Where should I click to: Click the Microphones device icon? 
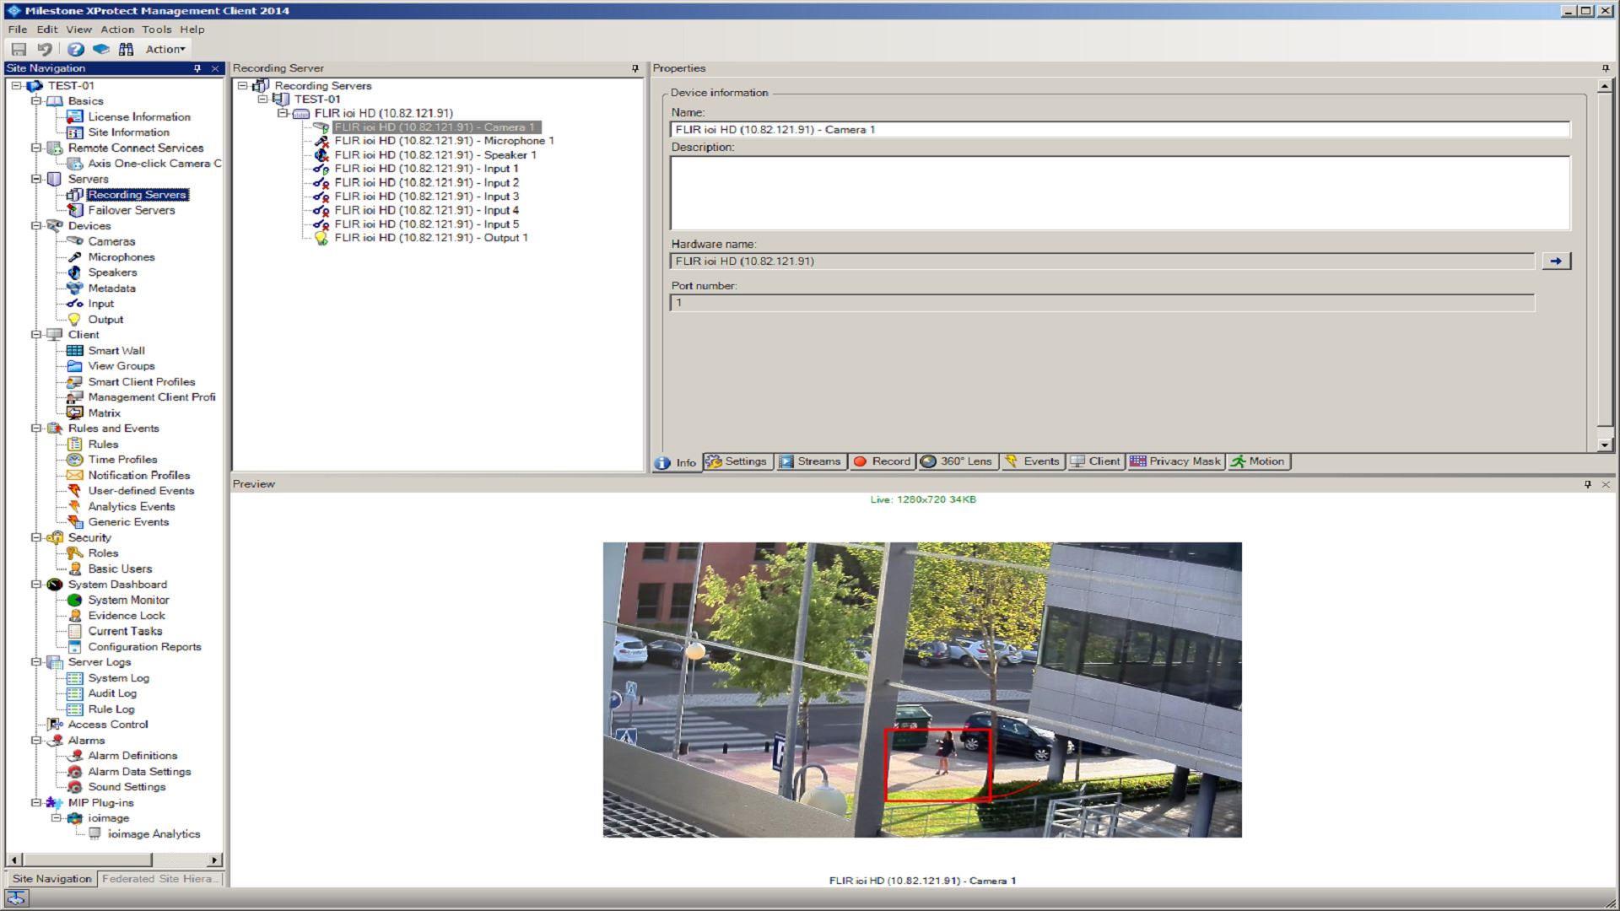75,257
